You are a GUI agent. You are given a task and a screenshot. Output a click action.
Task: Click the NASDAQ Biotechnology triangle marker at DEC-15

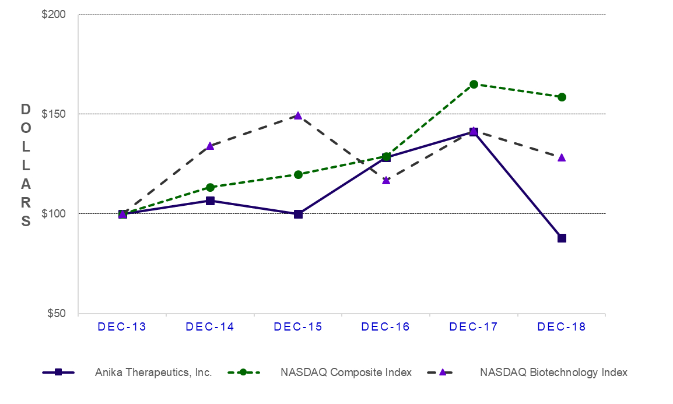(x=298, y=115)
